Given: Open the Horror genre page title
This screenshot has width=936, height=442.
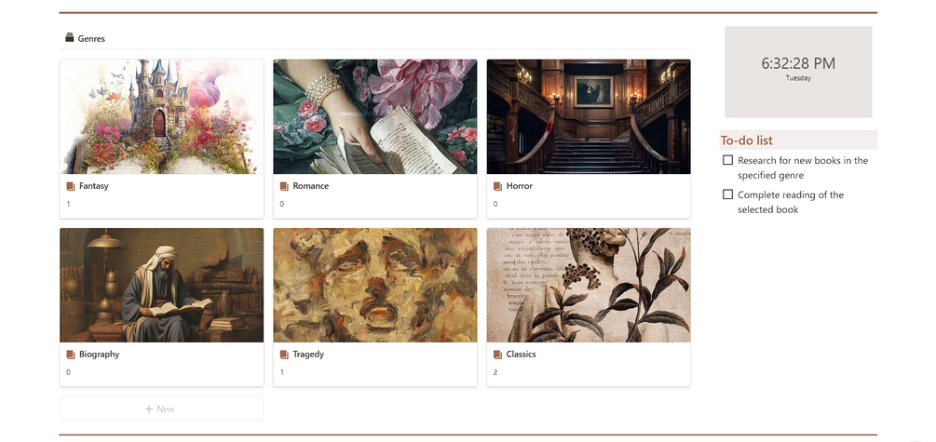Looking at the screenshot, I should point(520,186).
